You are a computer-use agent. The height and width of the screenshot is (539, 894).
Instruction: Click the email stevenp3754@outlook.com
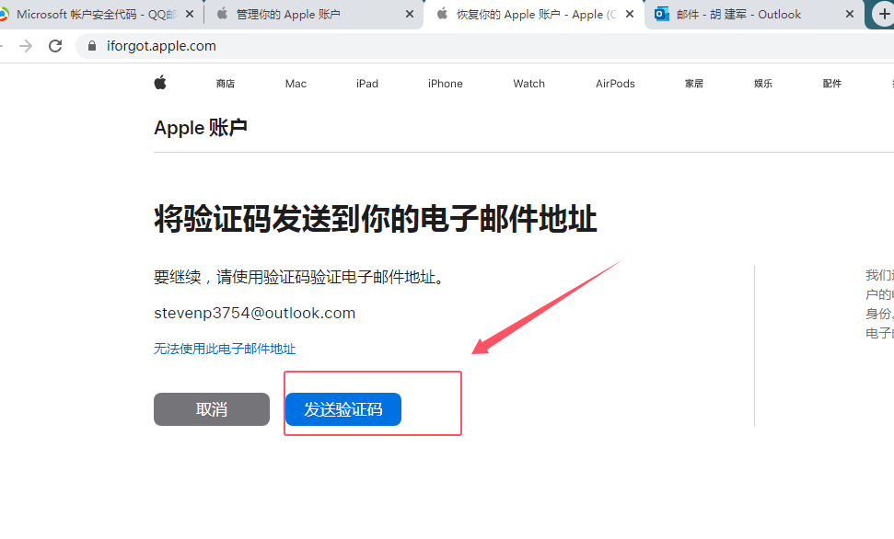coord(254,313)
